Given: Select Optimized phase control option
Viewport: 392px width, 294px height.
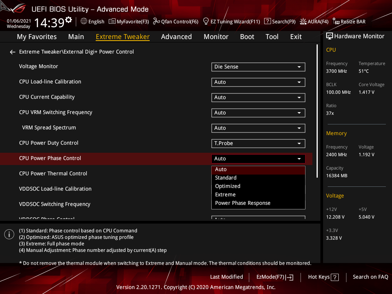Looking at the screenshot, I should click(258, 186).
